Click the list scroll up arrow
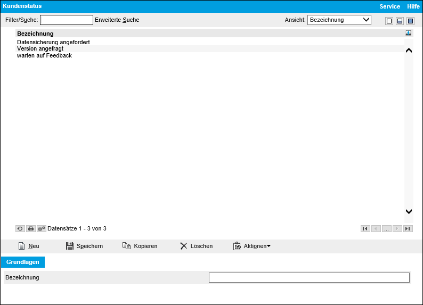Image resolution: width=423 pixels, height=305 pixels. coord(409,51)
